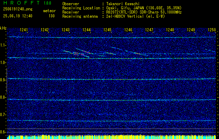This screenshot has height=139, width=219.
Task: Select the filename 2506191240.png
Action: click(18, 9)
